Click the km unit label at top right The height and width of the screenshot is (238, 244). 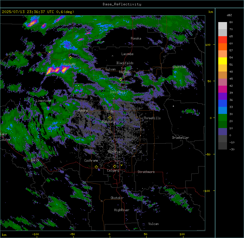click(x=211, y=12)
